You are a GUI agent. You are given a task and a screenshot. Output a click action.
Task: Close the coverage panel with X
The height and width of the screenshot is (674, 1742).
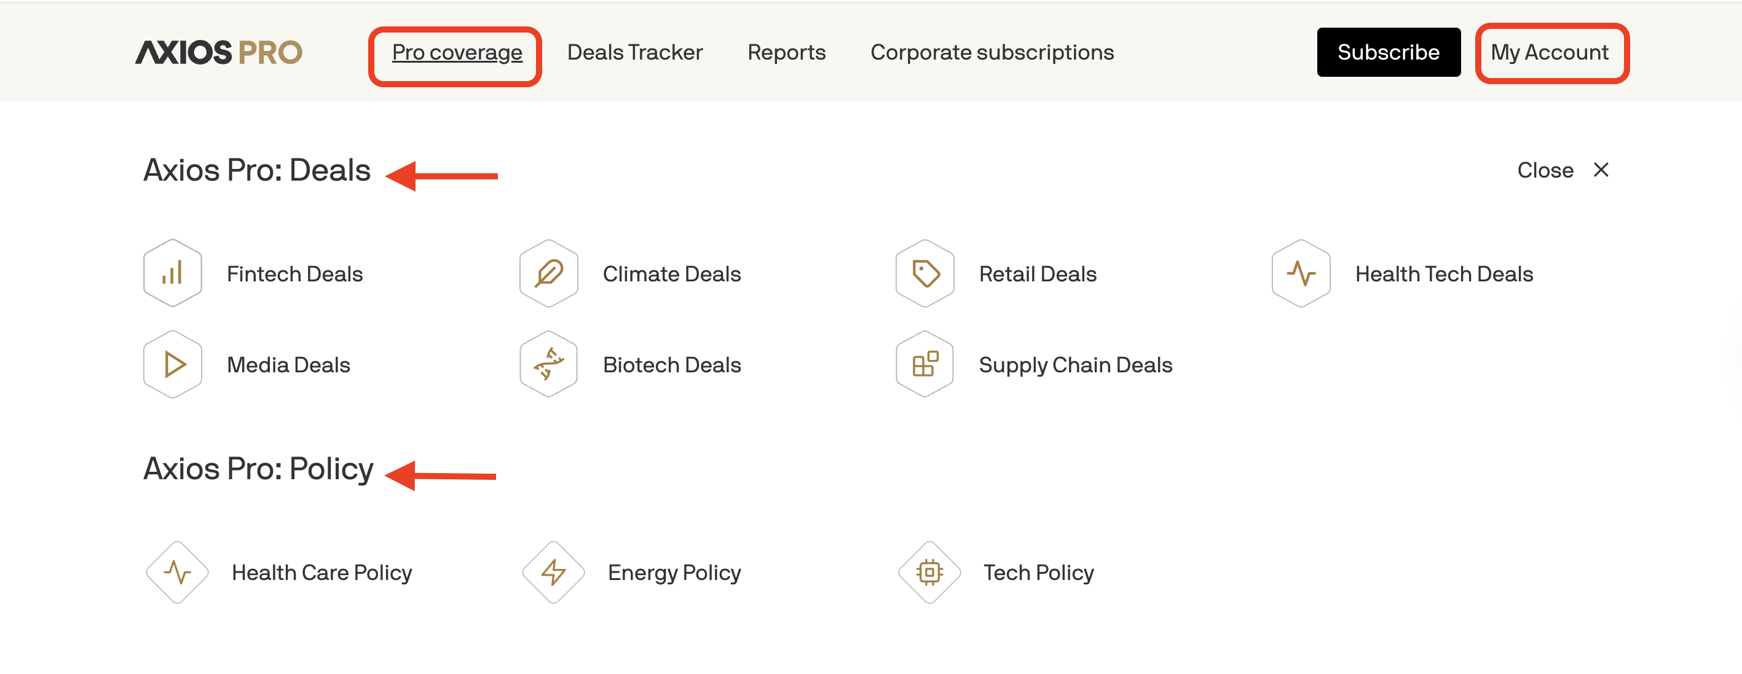point(1600,170)
